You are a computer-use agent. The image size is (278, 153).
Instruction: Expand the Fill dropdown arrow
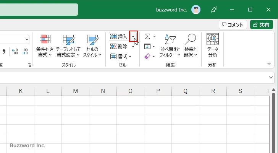click(x=154, y=47)
